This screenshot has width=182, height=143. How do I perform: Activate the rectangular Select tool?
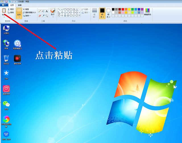pyautogui.click(x=19, y=11)
